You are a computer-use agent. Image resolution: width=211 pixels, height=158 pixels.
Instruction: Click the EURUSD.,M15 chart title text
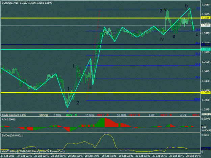(10, 3)
